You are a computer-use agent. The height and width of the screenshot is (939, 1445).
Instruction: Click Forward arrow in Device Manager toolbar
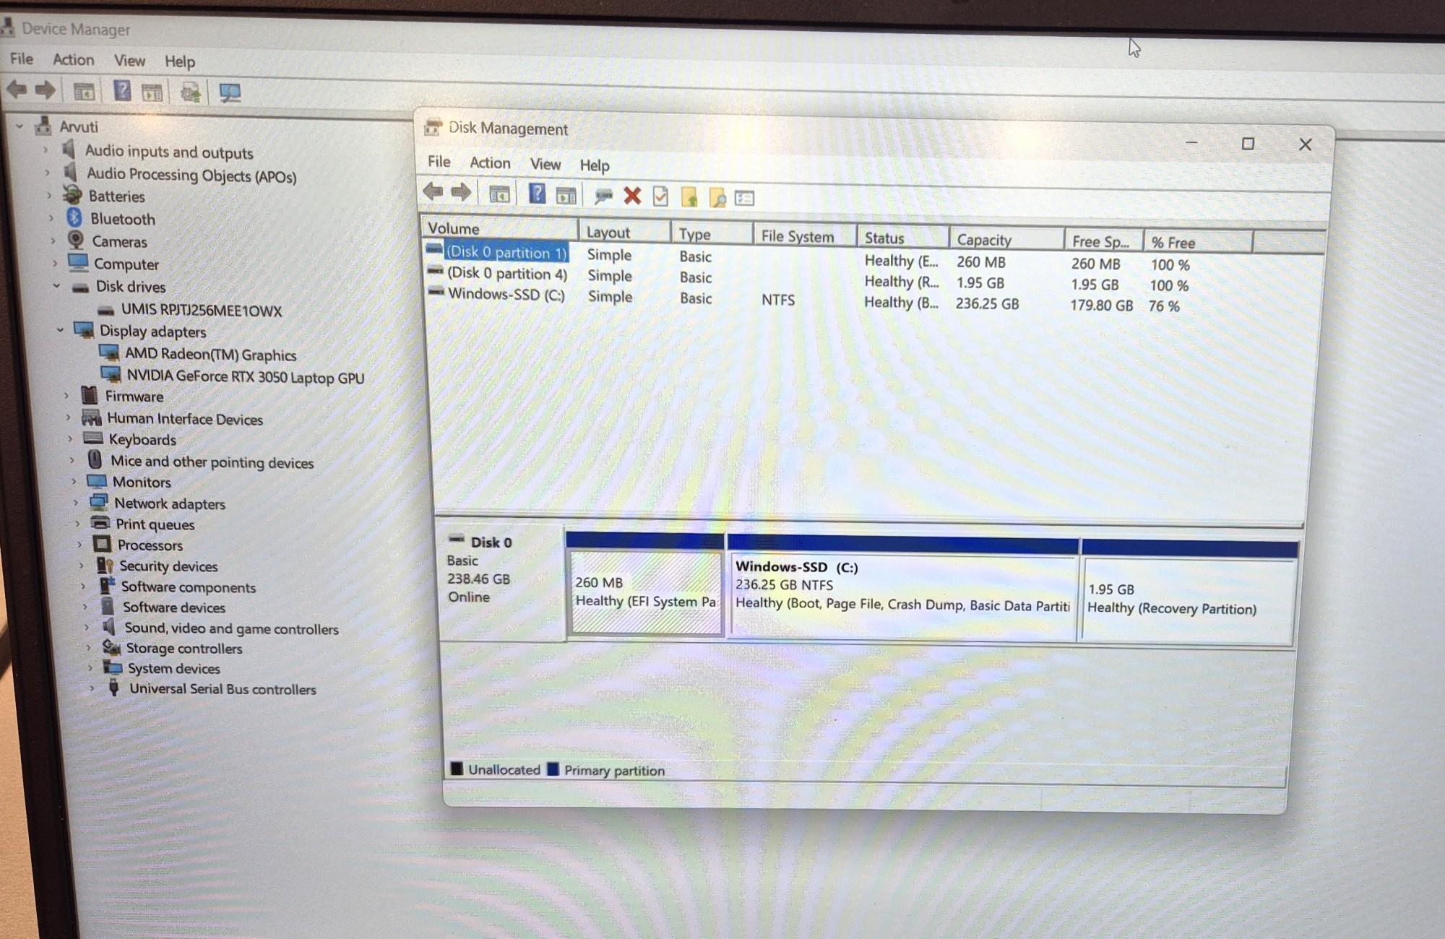(46, 90)
